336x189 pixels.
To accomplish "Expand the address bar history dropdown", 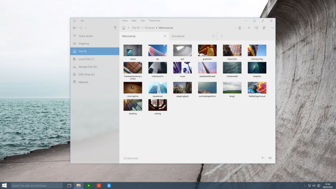I will [235, 28].
